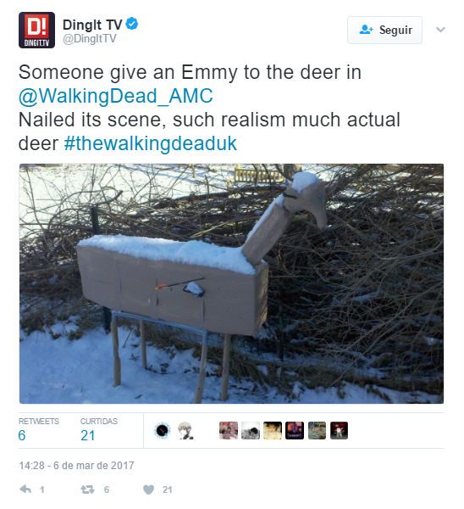Open the #thewalkingdeaduk hashtag

[151, 143]
